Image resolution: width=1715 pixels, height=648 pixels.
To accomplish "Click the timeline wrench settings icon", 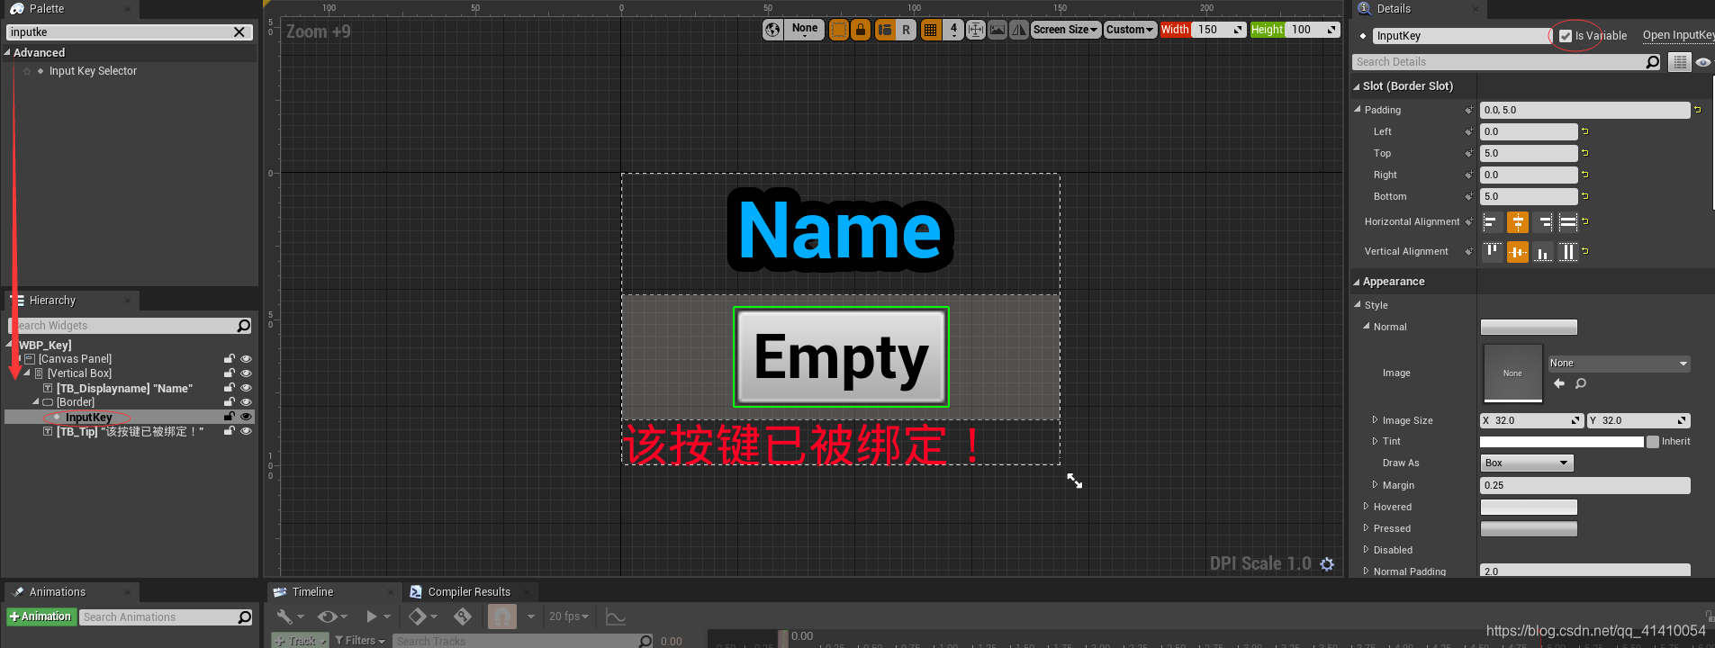I will (284, 616).
